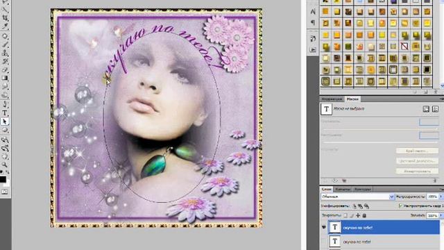Toggle lock transparent pixels
444x250 pixels.
coord(345,216)
